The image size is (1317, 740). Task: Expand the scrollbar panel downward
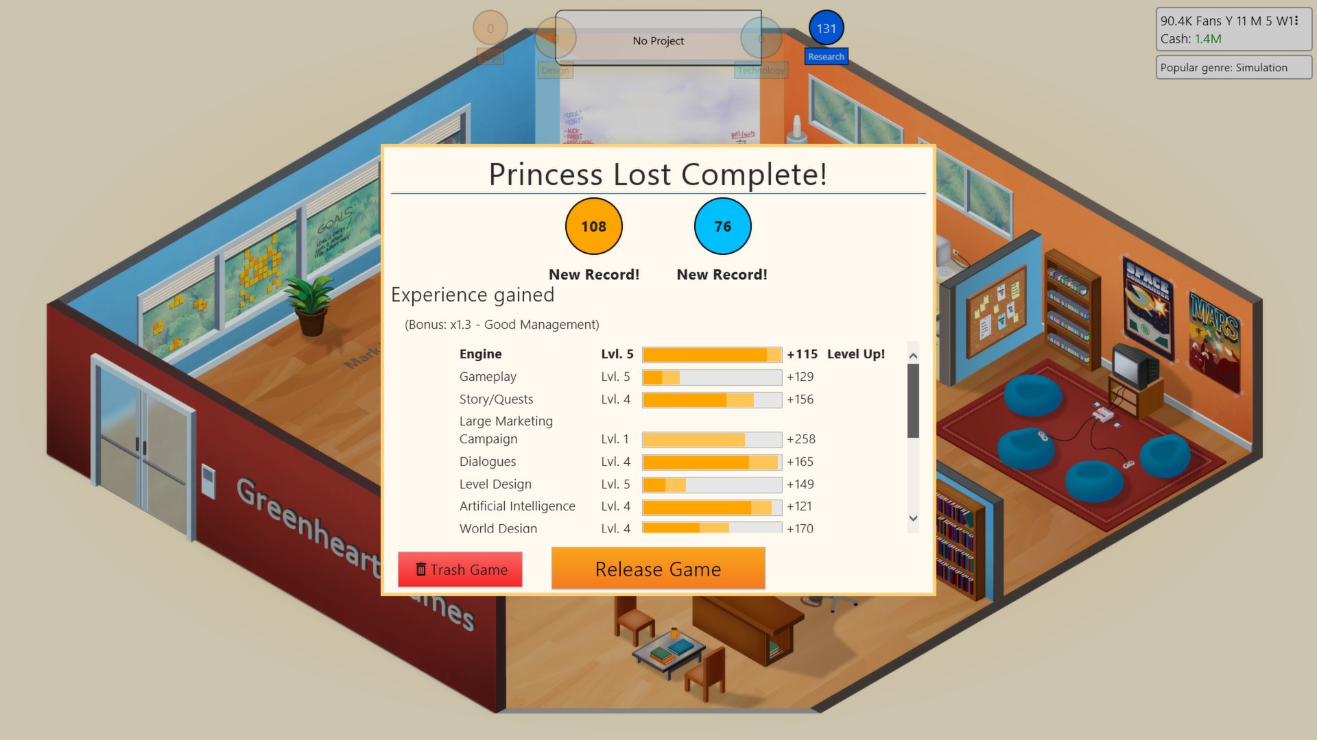914,519
